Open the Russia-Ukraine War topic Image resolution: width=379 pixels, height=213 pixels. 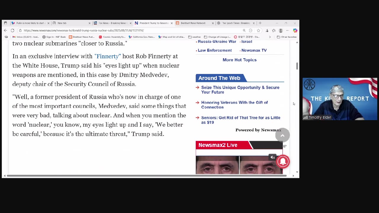pyautogui.click(x=217, y=42)
